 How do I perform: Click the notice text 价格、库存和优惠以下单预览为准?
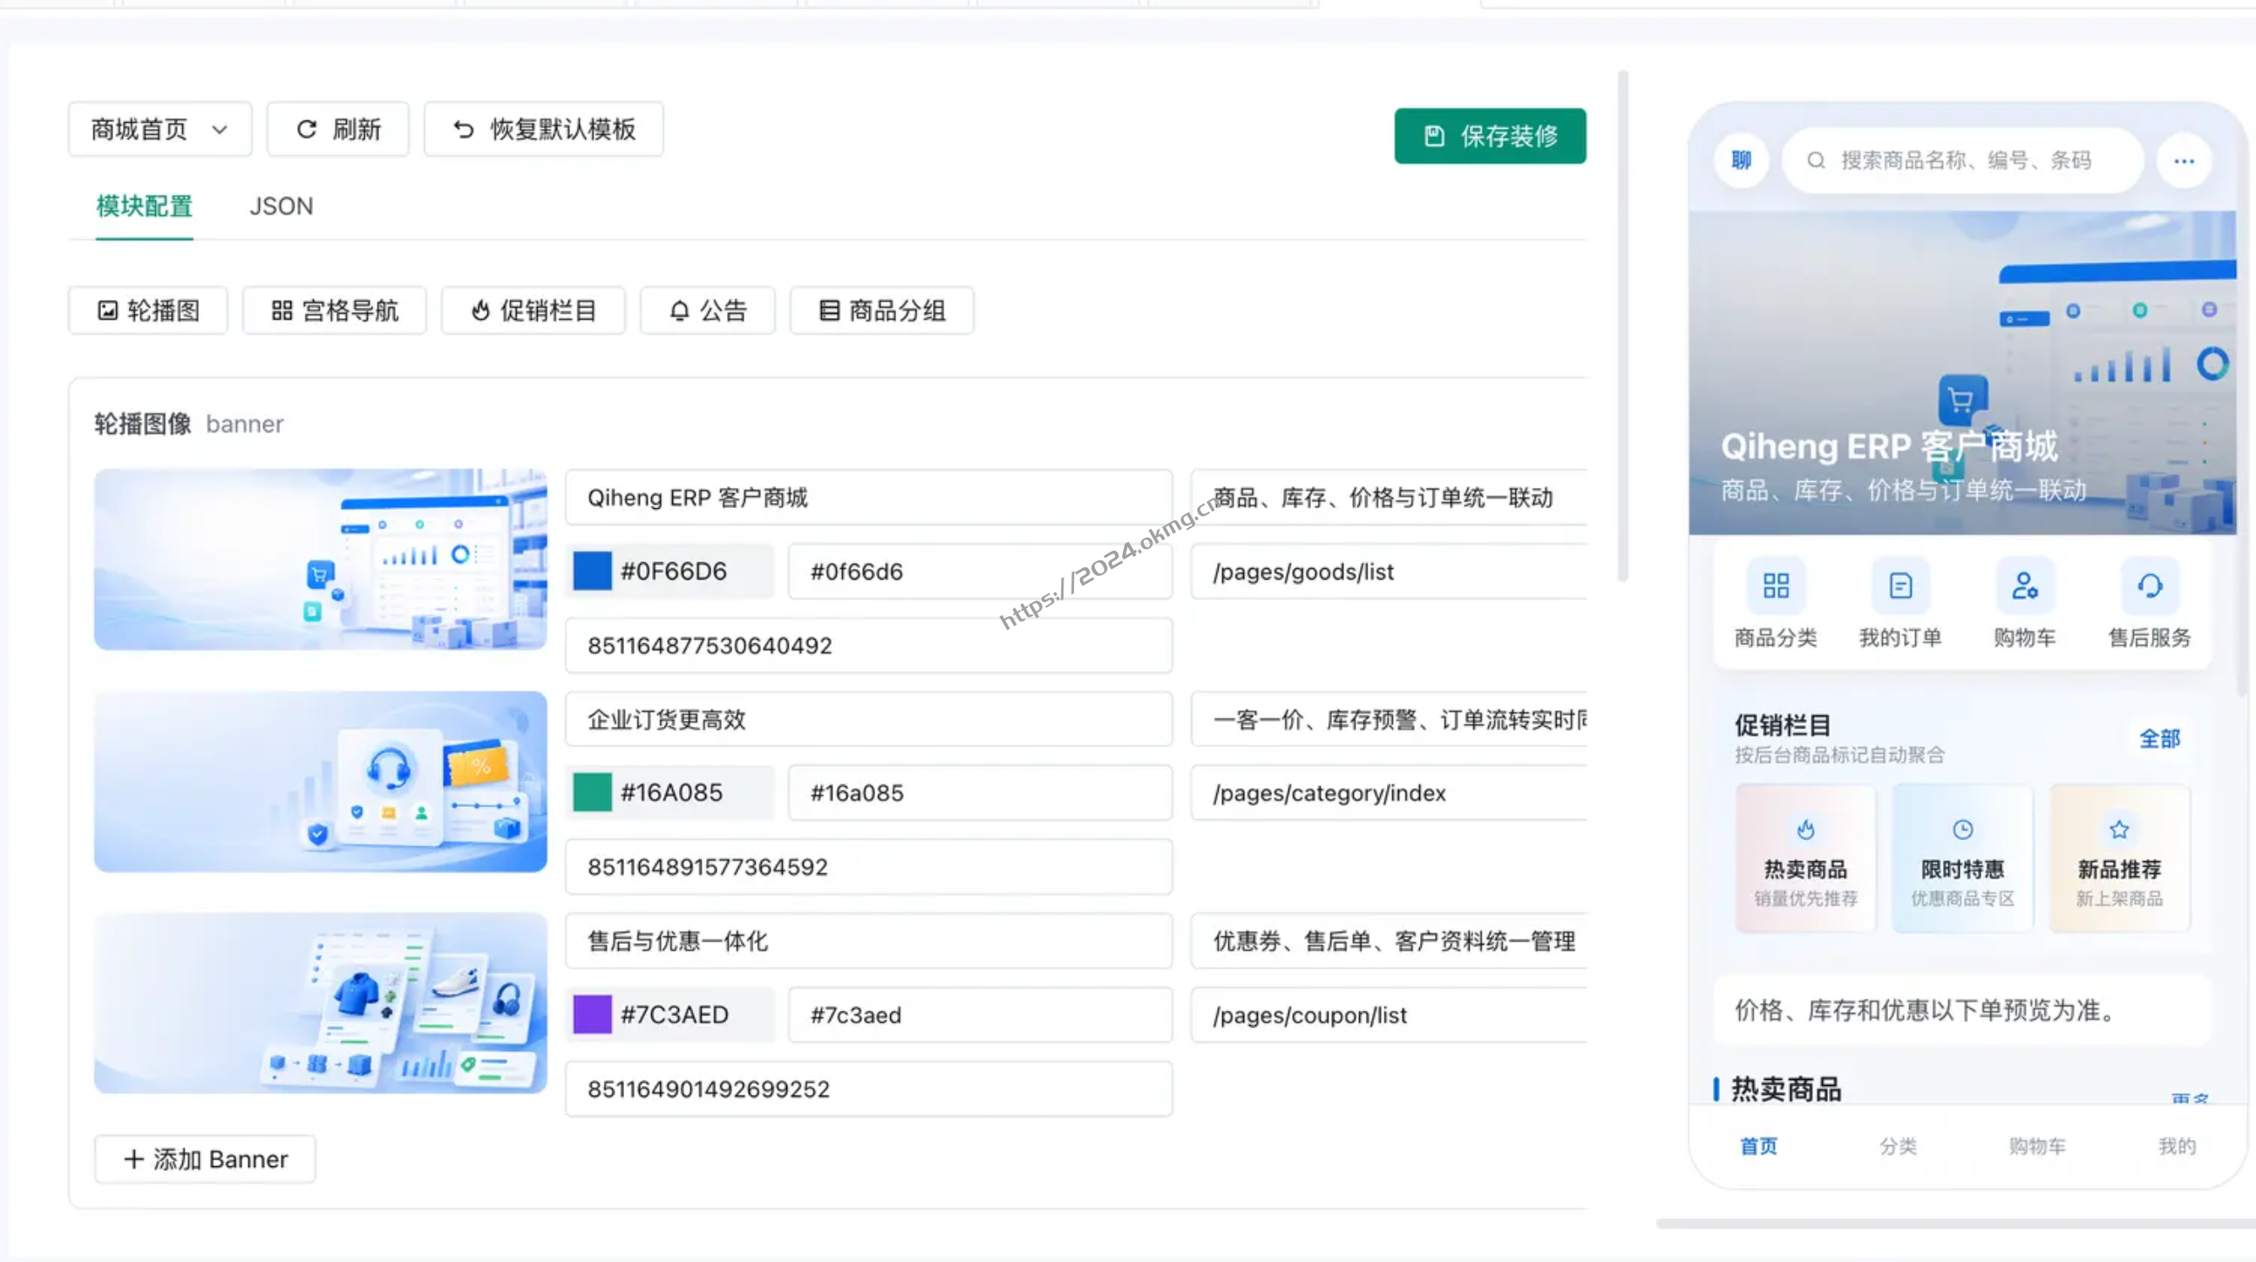click(x=1926, y=1011)
